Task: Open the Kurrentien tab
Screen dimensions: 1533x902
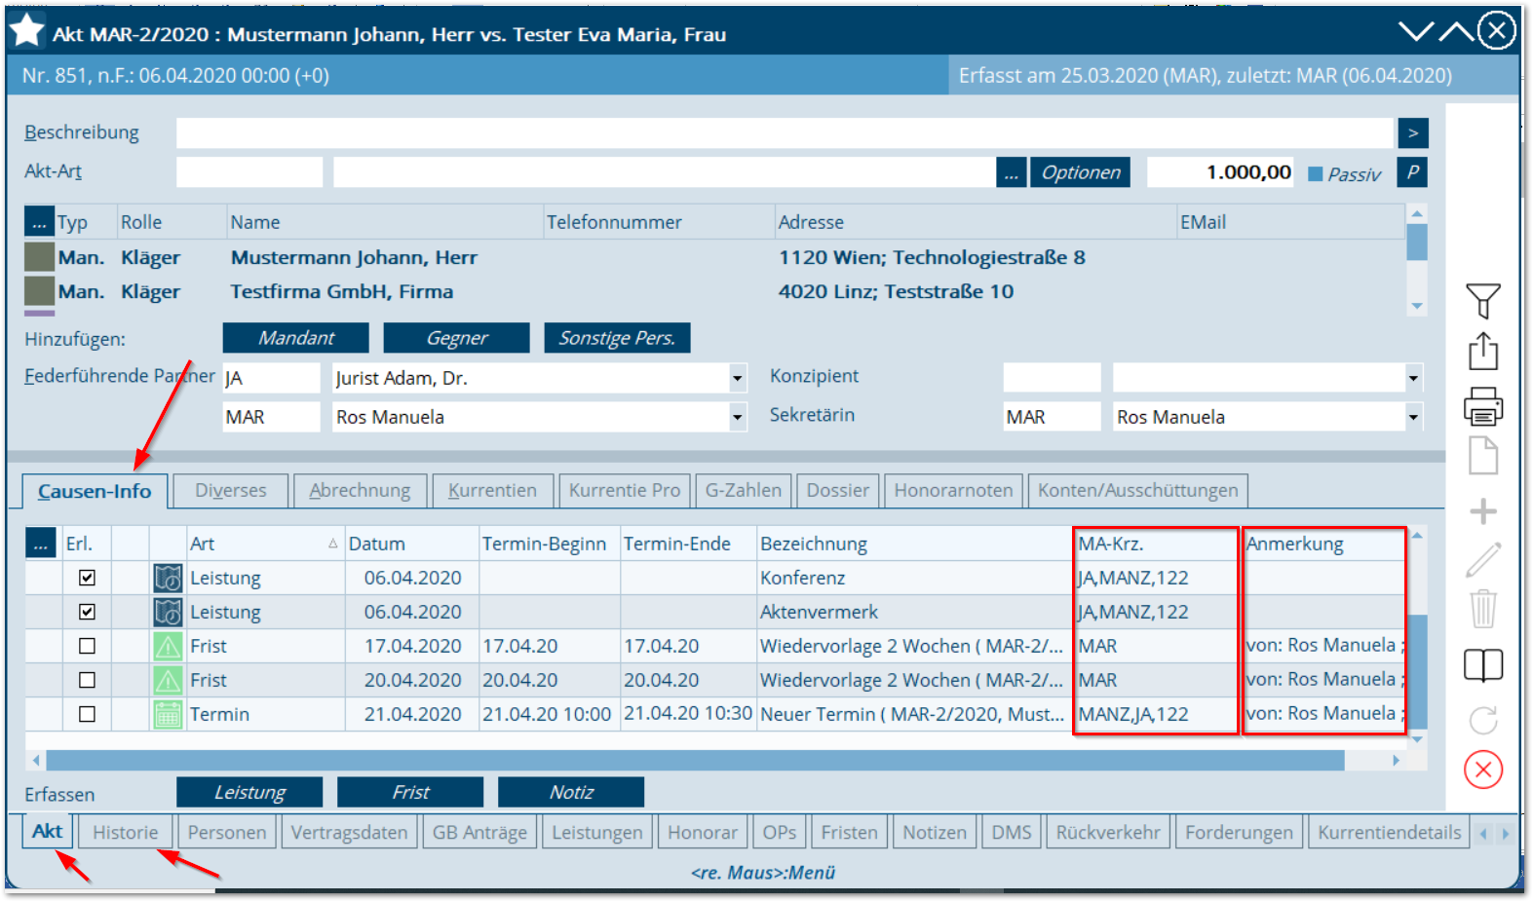Action: 492,490
